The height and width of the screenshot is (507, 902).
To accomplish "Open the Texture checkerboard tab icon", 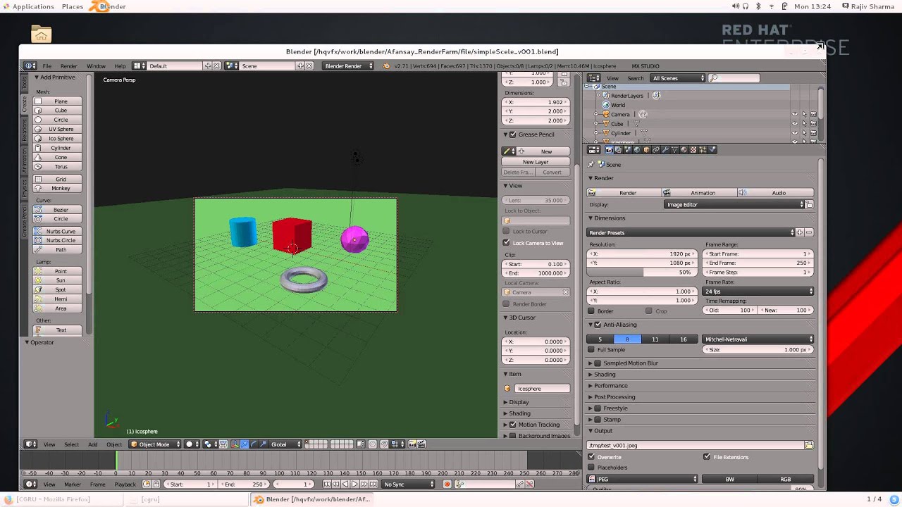I will click(x=693, y=149).
